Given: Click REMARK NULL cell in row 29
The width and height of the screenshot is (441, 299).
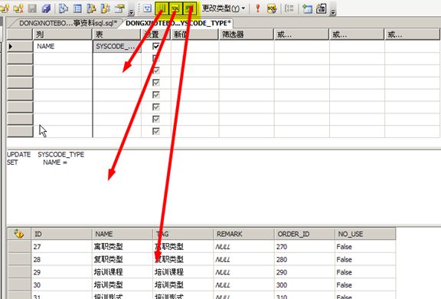Looking at the screenshot, I should (x=243, y=272).
